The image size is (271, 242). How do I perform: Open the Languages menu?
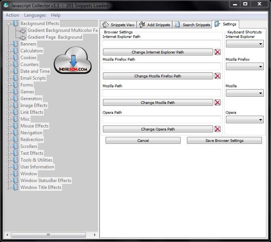[35, 15]
